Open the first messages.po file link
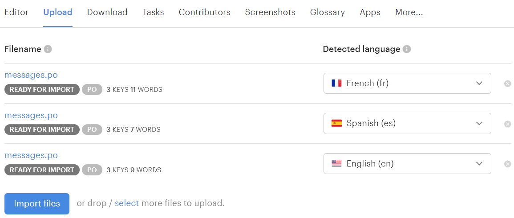514x218 pixels. tap(31, 75)
